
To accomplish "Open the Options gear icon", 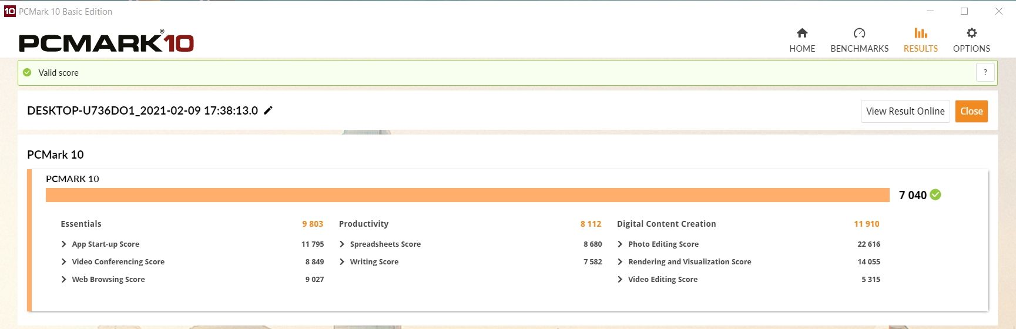I will pos(971,33).
